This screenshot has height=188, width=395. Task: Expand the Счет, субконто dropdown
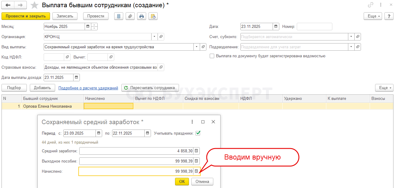(351, 37)
